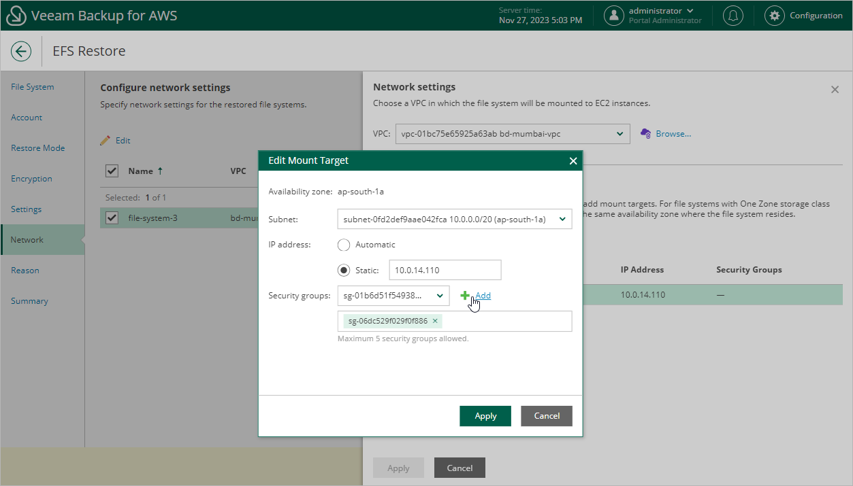Go to Encryption step

coord(31,179)
